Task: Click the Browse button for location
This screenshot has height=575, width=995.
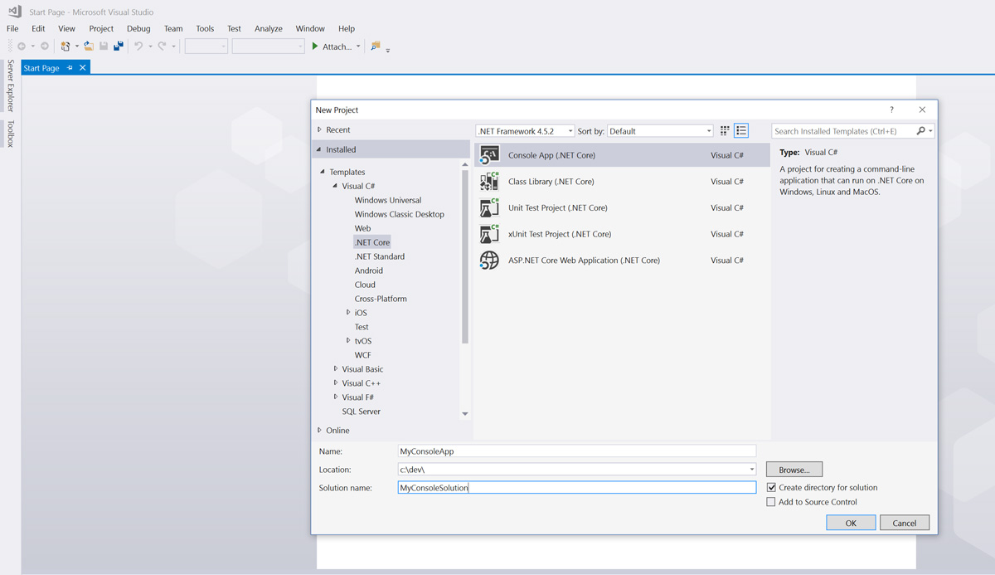Action: (793, 469)
